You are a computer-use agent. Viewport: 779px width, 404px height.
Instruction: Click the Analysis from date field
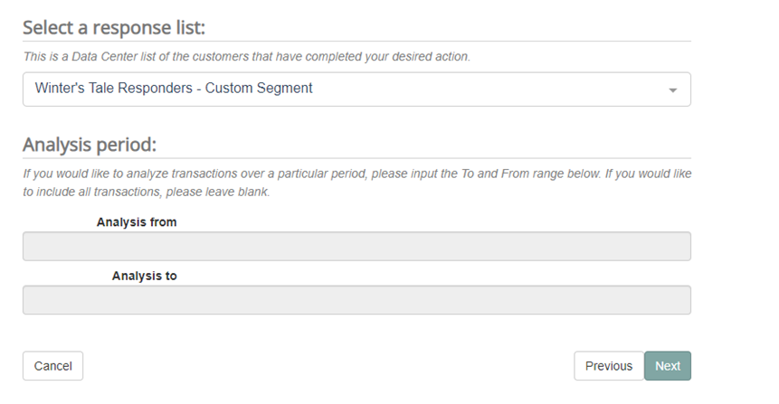[x=356, y=247]
